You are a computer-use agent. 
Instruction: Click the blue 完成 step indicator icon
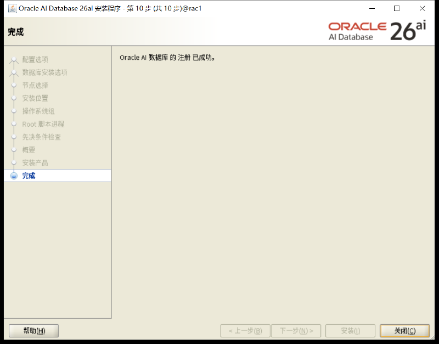(14, 176)
